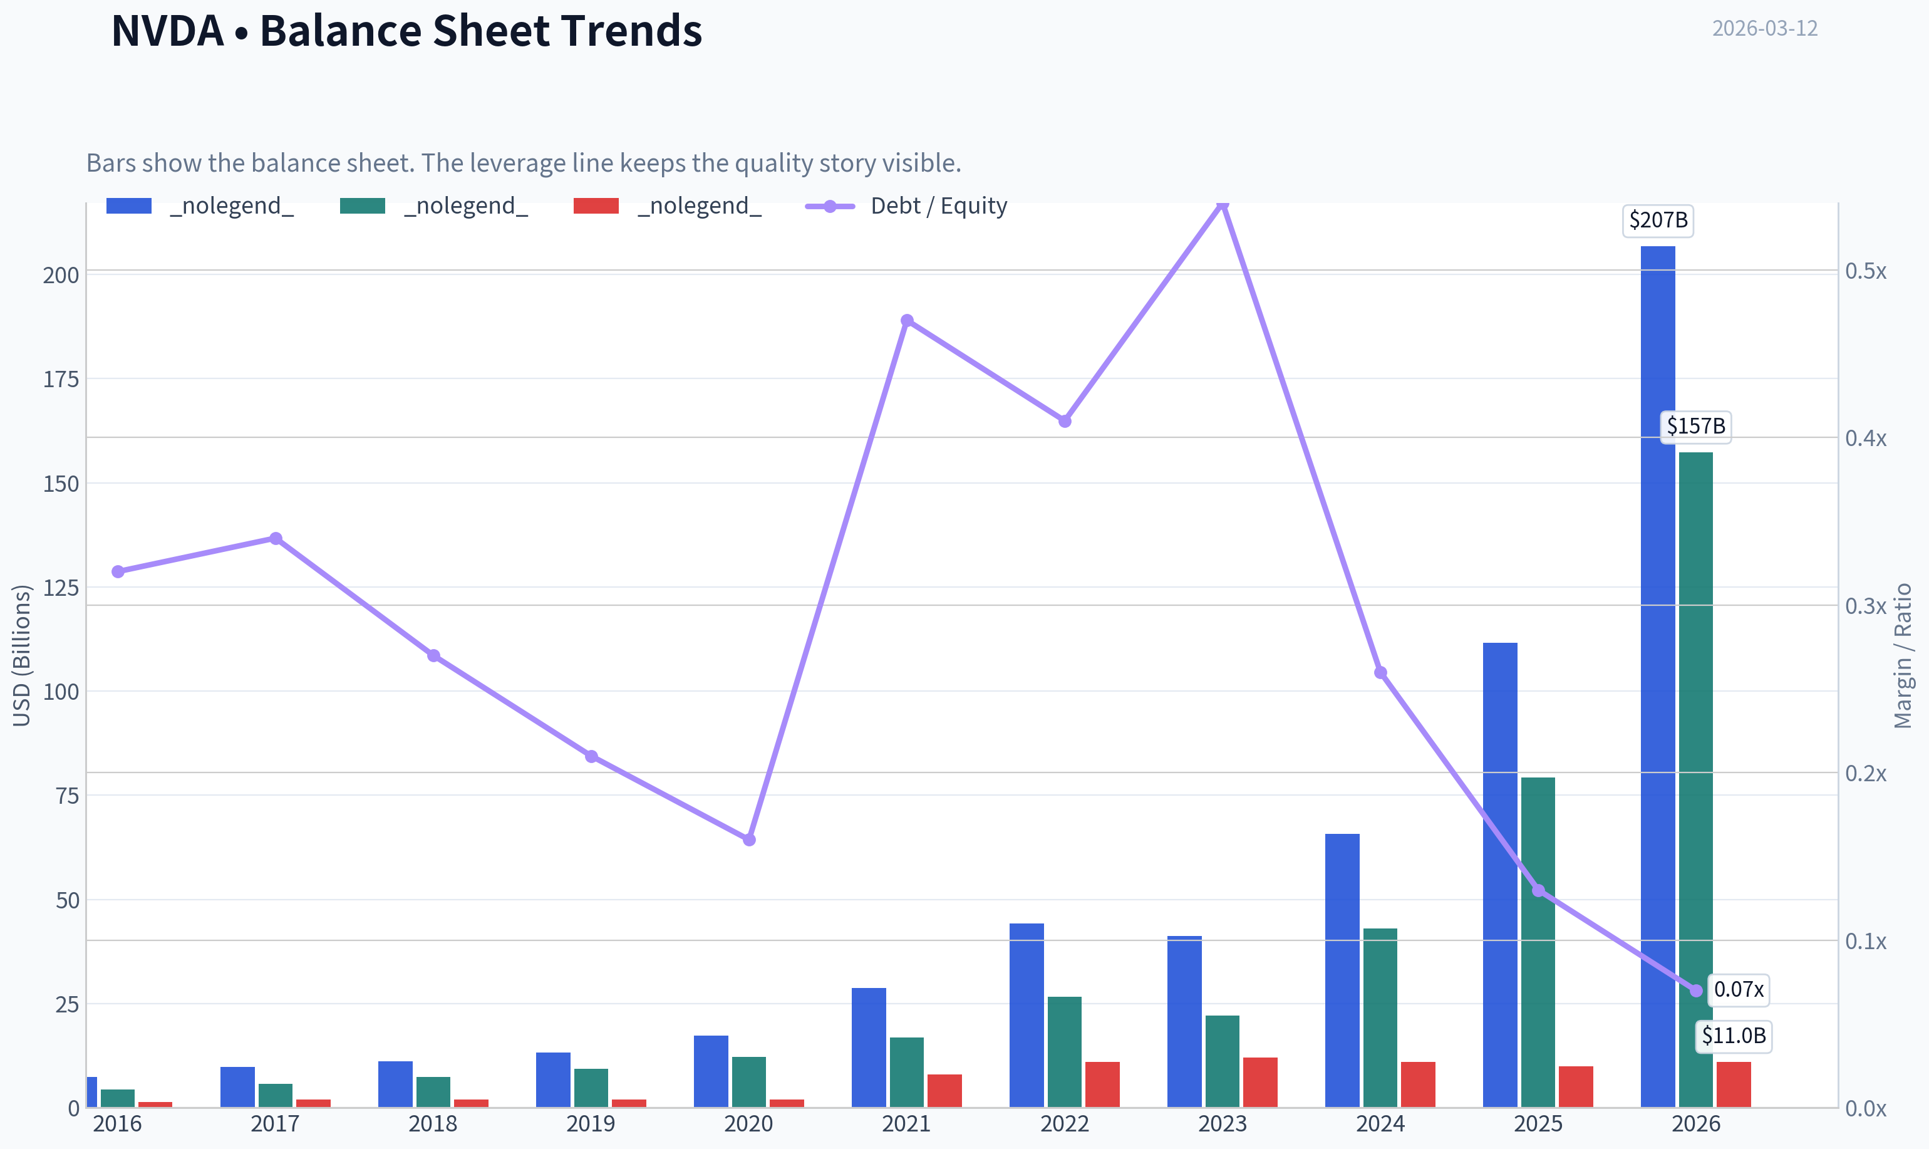
Task: Click the 0.3x tick on the right axis
Action: (1866, 605)
